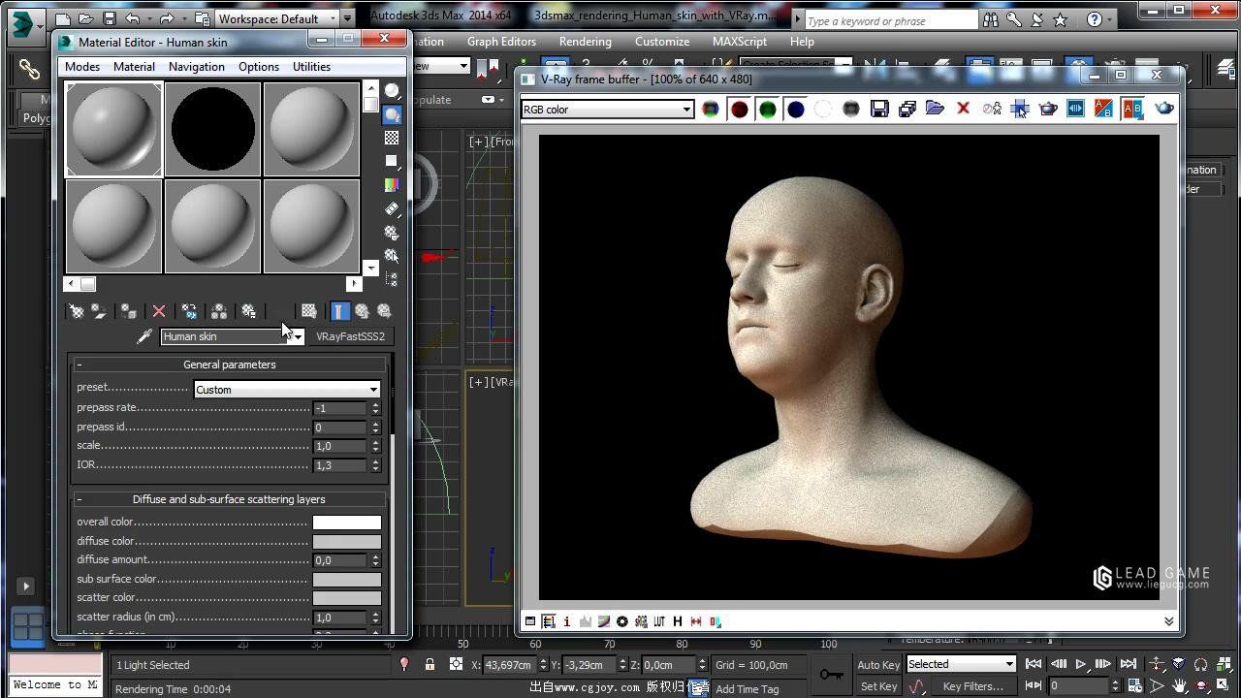Open Material Editor Options icon
Viewport: 1241px width, 698px height.
[x=392, y=233]
